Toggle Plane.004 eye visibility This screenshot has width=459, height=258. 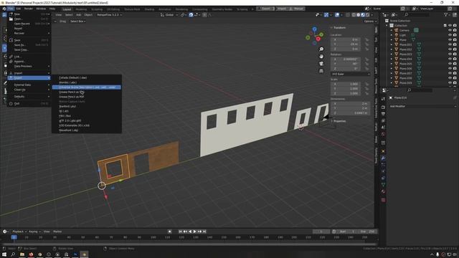pyautogui.click(x=450, y=59)
